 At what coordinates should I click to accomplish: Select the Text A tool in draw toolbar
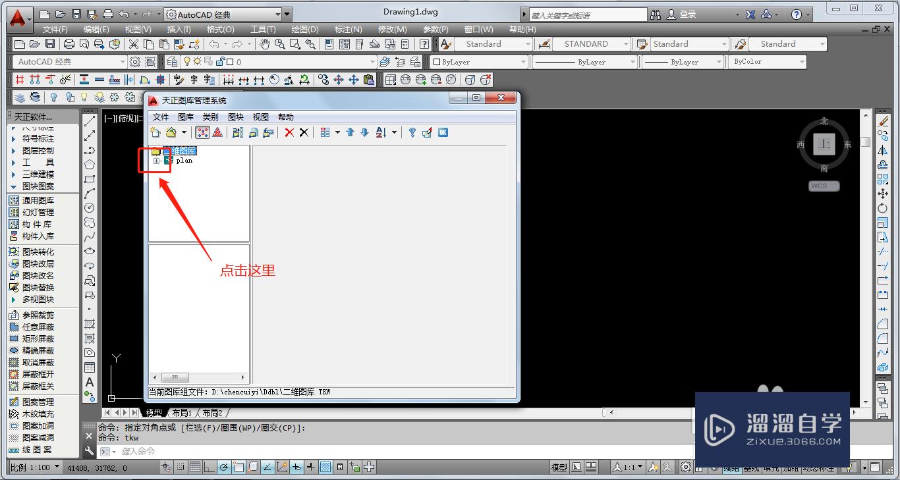tap(90, 382)
